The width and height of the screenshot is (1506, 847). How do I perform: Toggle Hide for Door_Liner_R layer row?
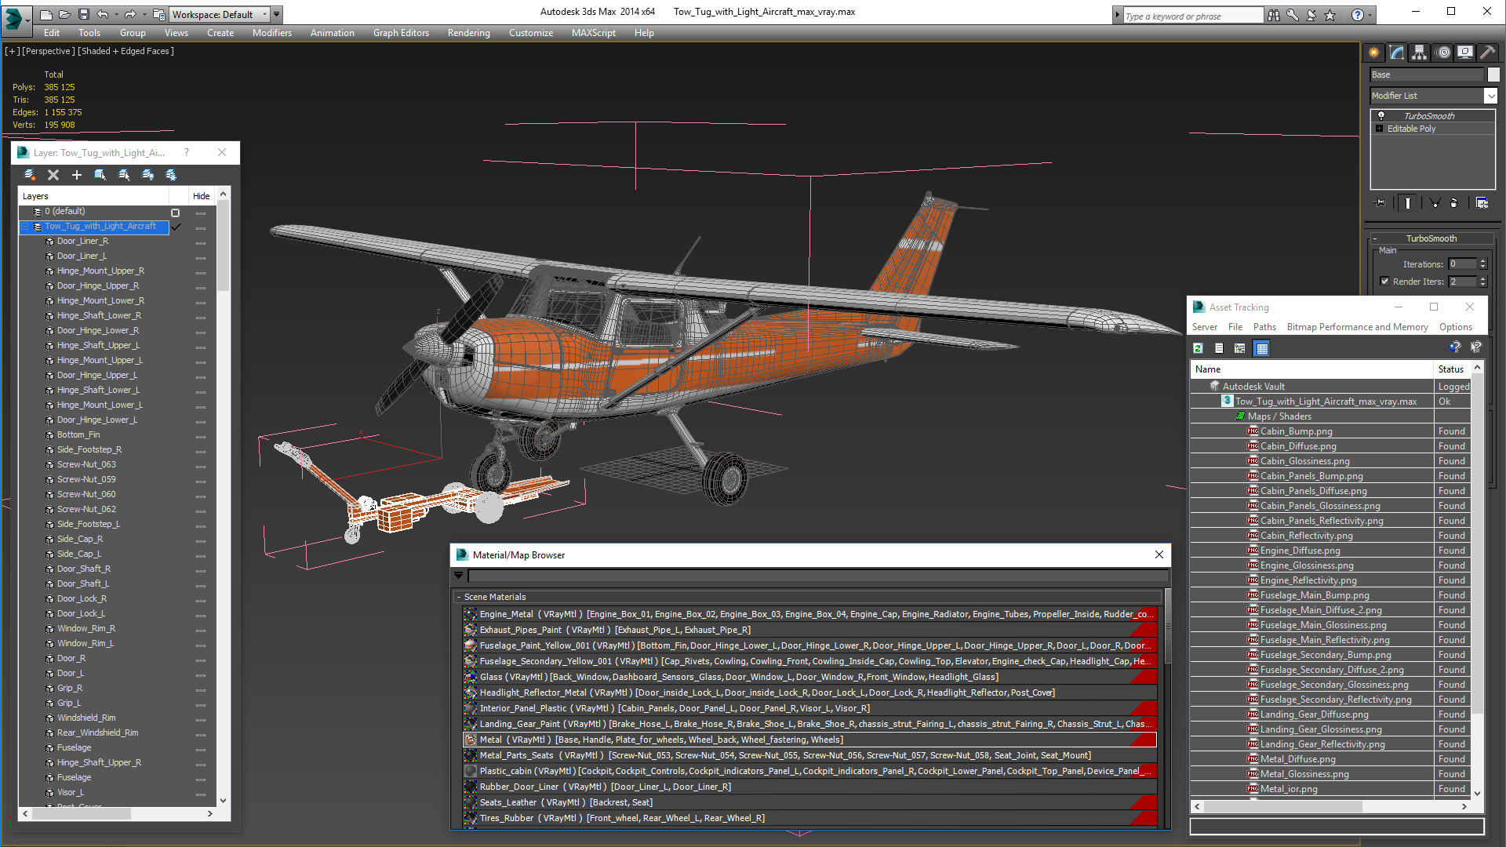pos(201,242)
